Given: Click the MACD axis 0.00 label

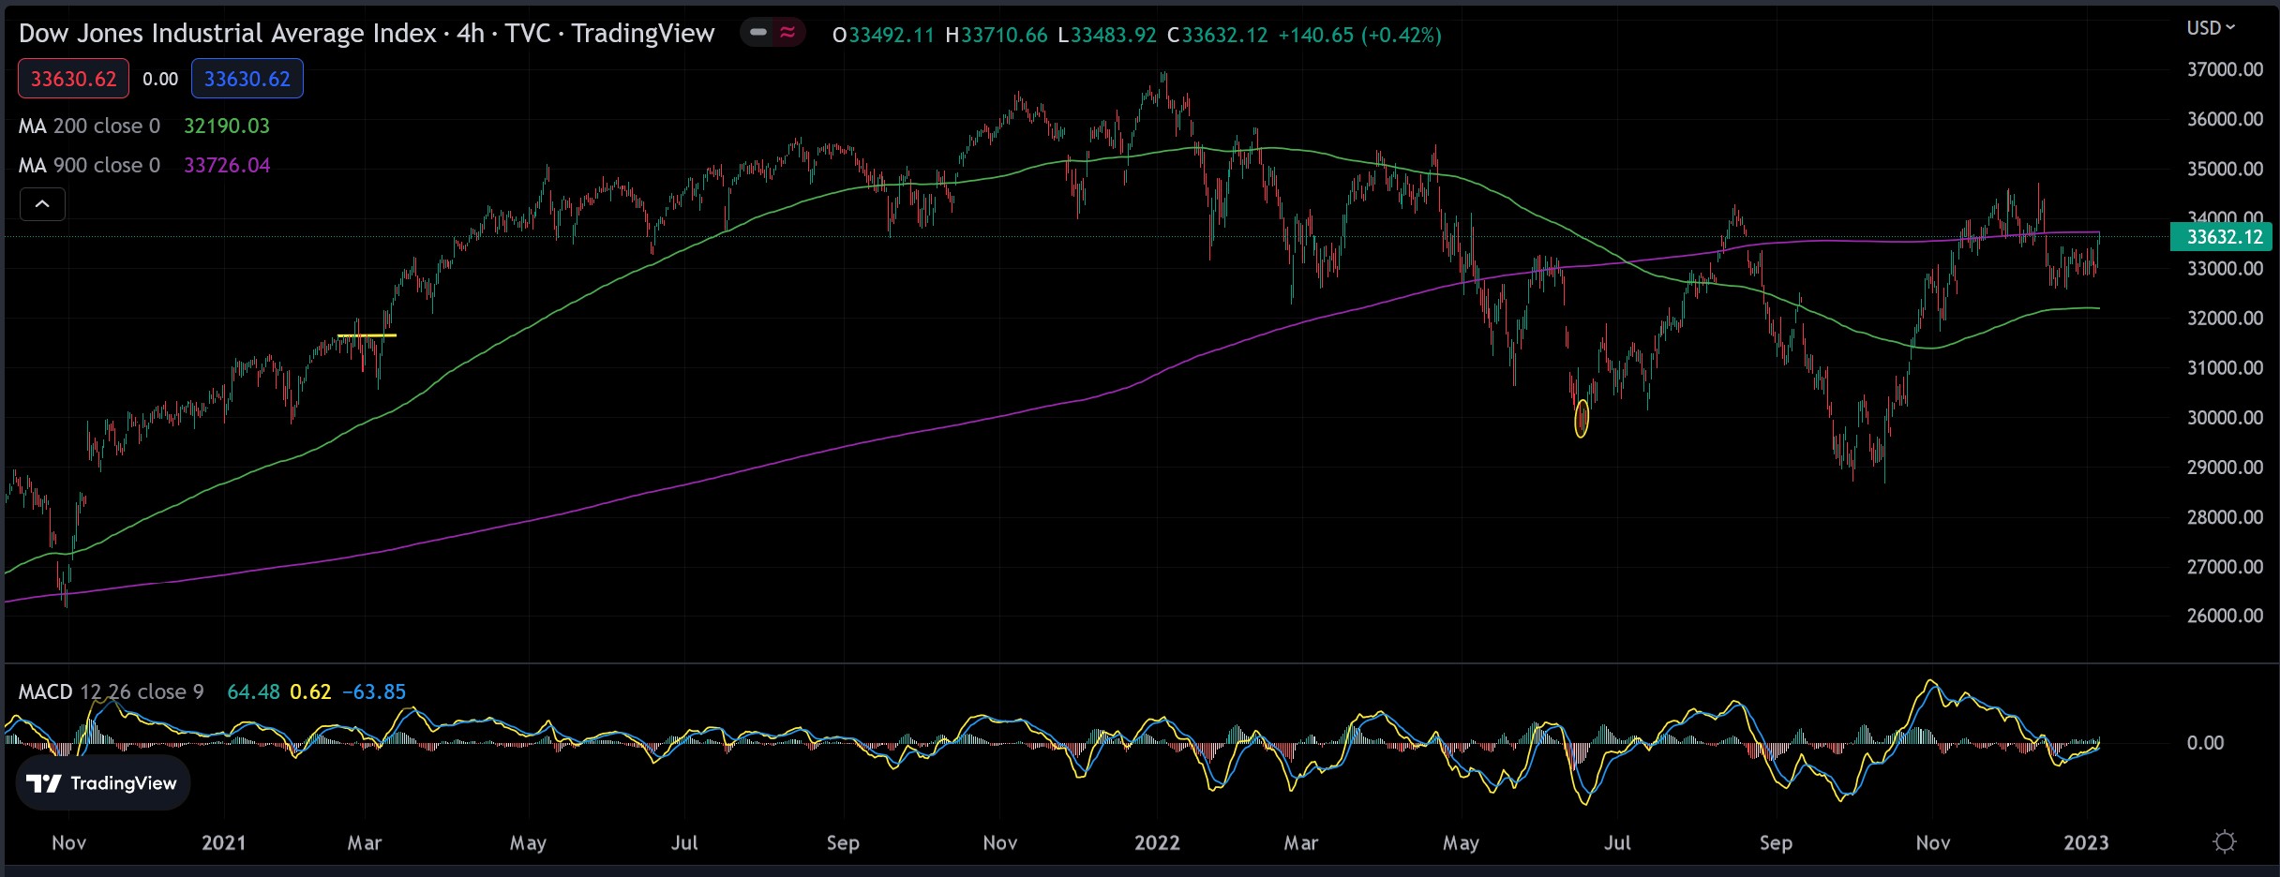Looking at the screenshot, I should click(x=2205, y=743).
